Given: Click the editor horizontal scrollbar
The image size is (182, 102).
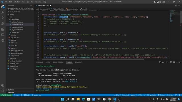Looking at the screenshot, I should pos(93,59).
